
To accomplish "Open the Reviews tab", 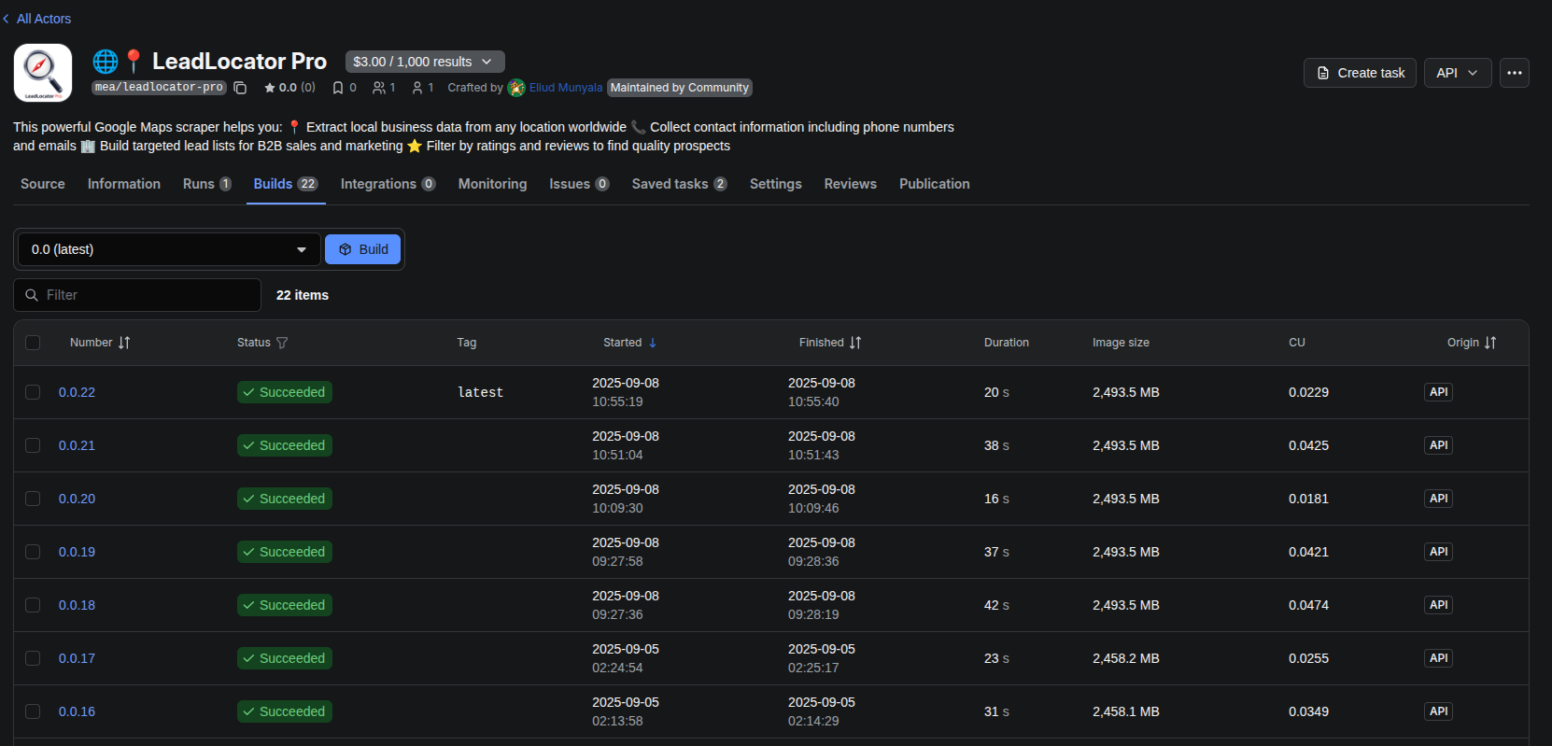I will point(850,184).
